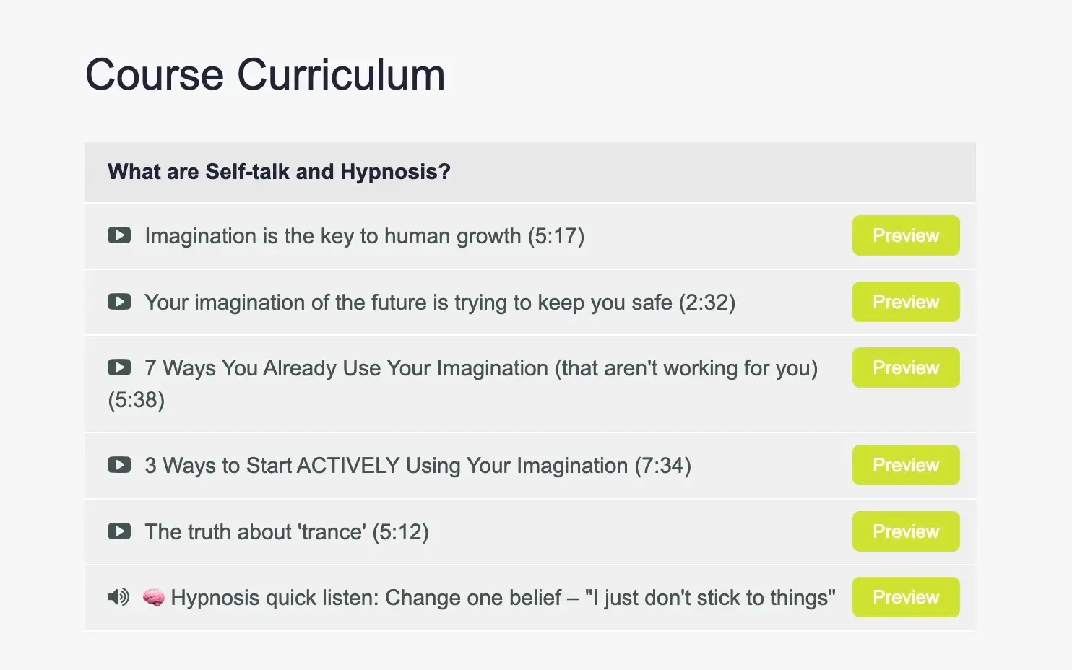Preview '3 Ways to Start ACTIVELY' lesson
The width and height of the screenshot is (1072, 670).
coord(905,465)
